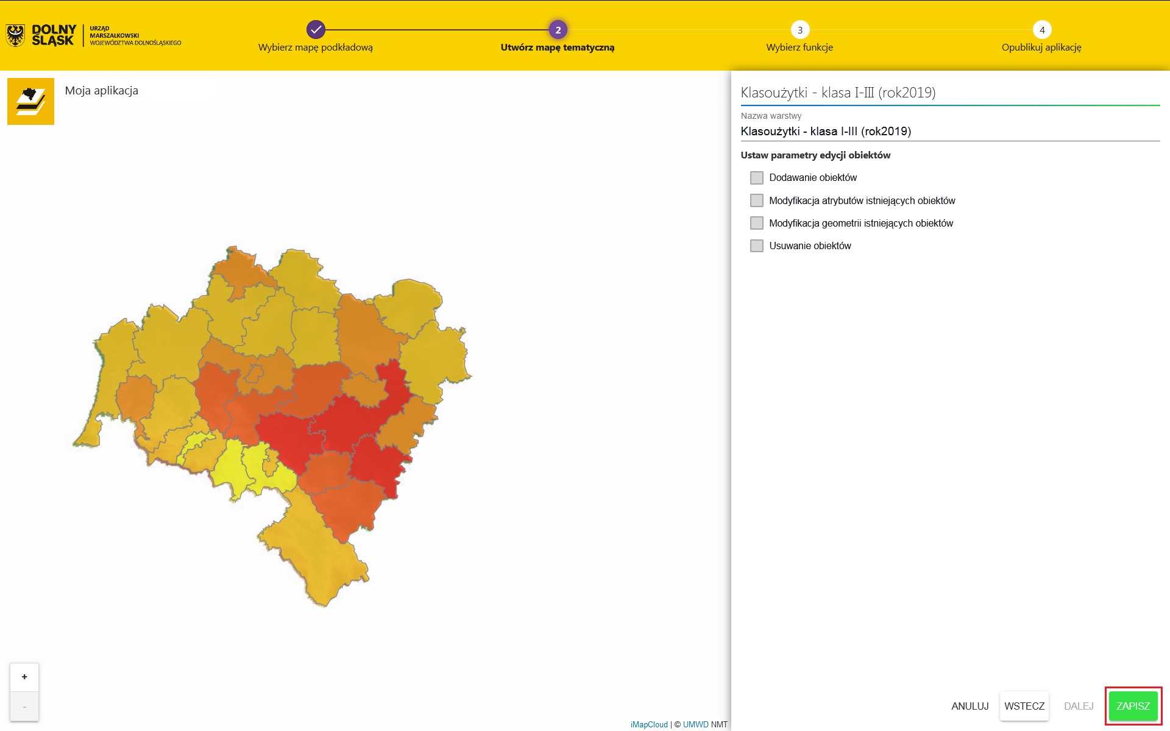Image resolution: width=1170 pixels, height=731 pixels.
Task: Check Modyfikacja atrybutów istniejących obiektów
Action: tap(756, 200)
